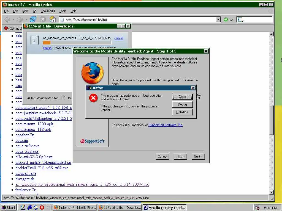Switch to Downloads window taskbar button

pos(120,208)
